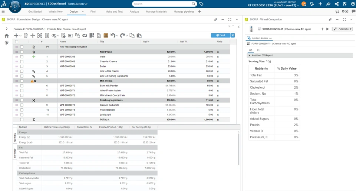Check the box for the Butter row
The width and height of the screenshot is (356, 191).
coord(22,66)
